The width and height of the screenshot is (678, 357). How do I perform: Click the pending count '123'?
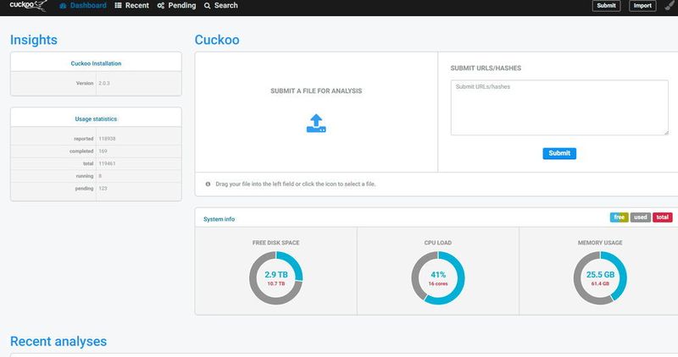[103, 189]
